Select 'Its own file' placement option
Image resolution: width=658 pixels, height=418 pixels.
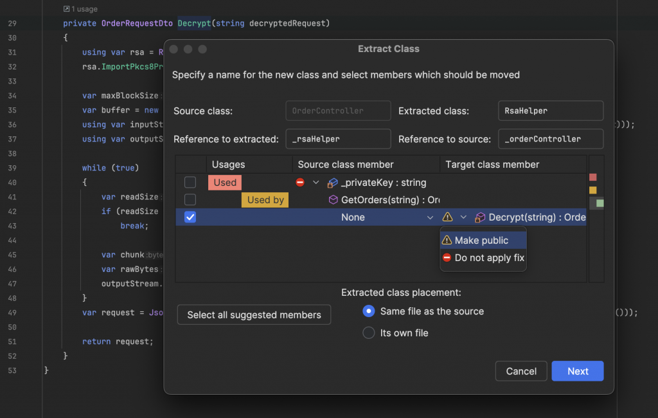point(369,332)
